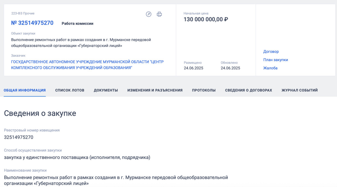Image resolution: width=337 pixels, height=187 pixels.
Task: Open the Изменения и разъяснения tab
Action: pos(155,90)
